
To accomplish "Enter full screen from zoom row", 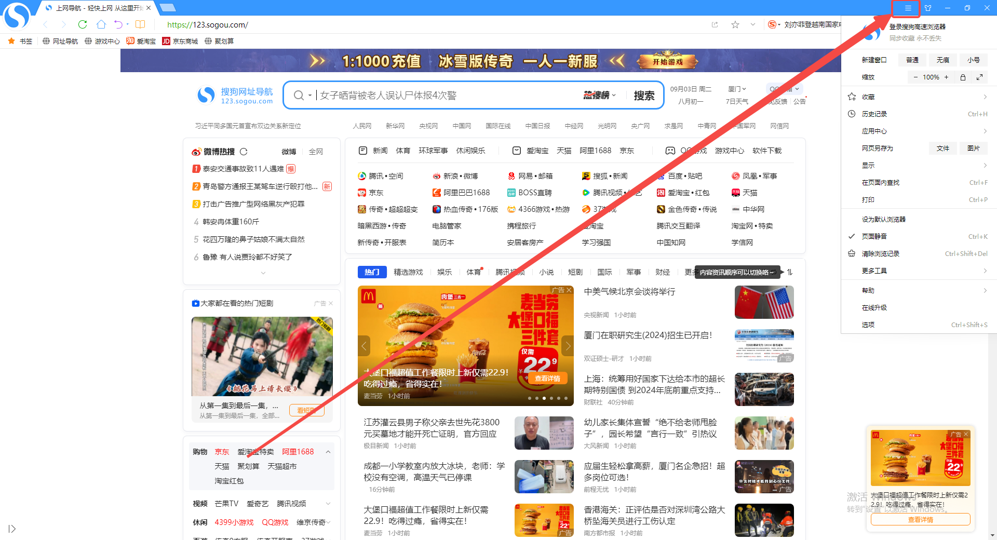I will click(x=979, y=77).
